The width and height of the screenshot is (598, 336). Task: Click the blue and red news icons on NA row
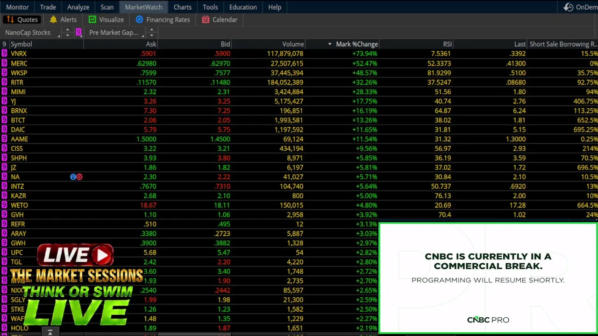coord(76,177)
